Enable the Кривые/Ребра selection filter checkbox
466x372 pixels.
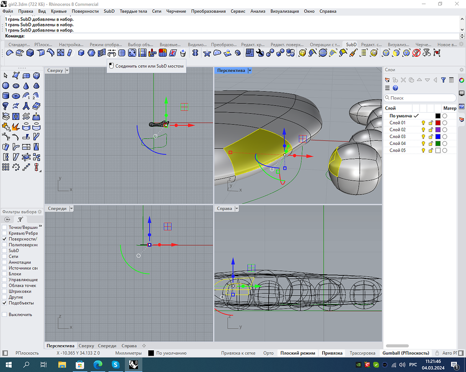click(5, 233)
